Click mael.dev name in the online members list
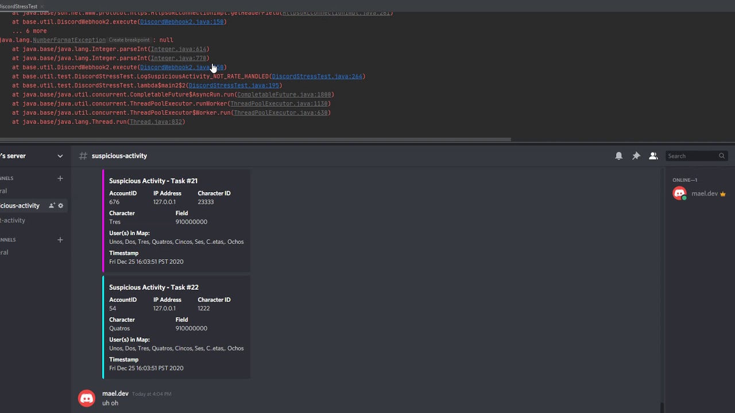735x413 pixels. click(x=705, y=194)
